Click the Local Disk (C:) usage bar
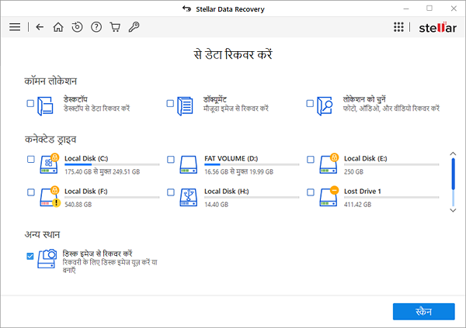466x328 pixels. pyautogui.click(x=112, y=164)
